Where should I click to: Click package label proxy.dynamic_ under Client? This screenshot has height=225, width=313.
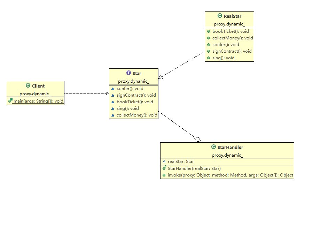click(x=35, y=94)
